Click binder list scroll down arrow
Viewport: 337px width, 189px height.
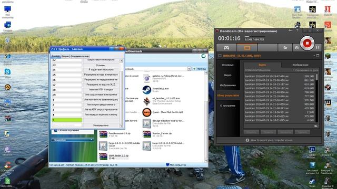point(121,126)
